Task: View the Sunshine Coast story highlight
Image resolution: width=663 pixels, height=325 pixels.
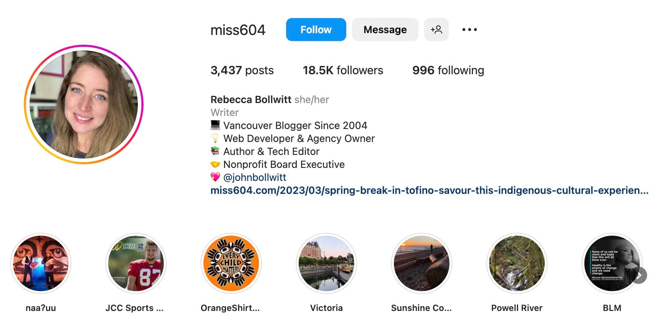Action: [422, 264]
